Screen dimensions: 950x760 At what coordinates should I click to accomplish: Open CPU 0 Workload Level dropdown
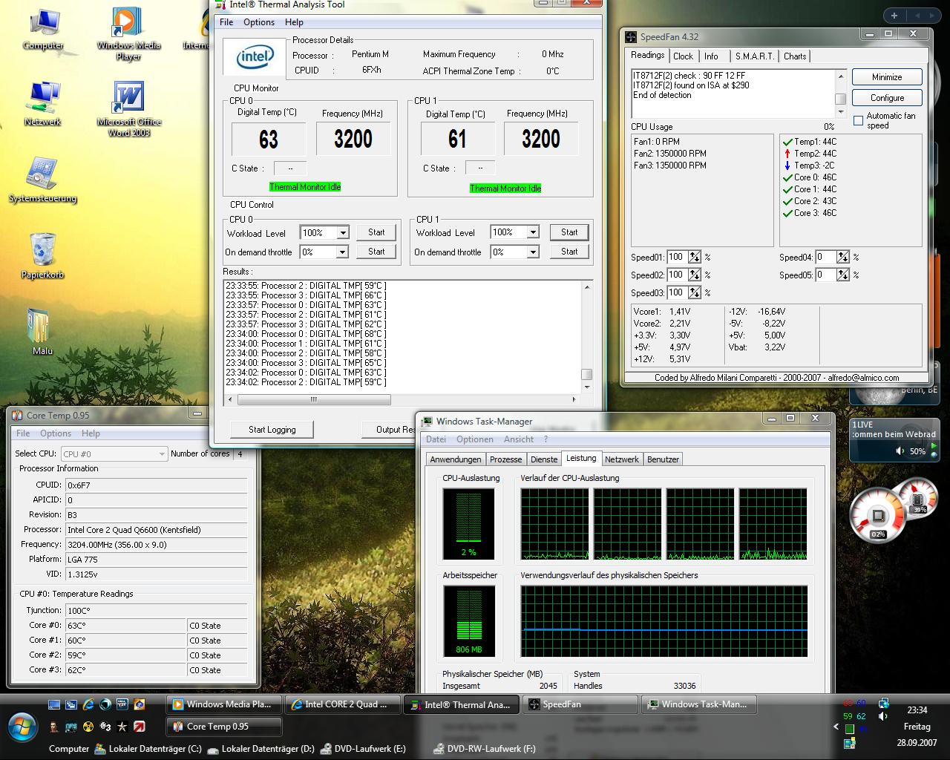(x=343, y=233)
